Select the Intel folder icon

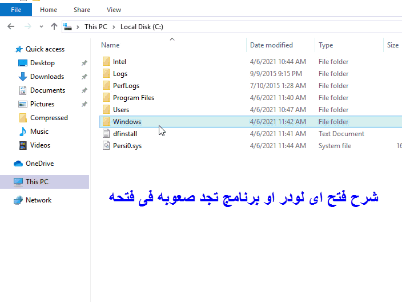click(106, 62)
